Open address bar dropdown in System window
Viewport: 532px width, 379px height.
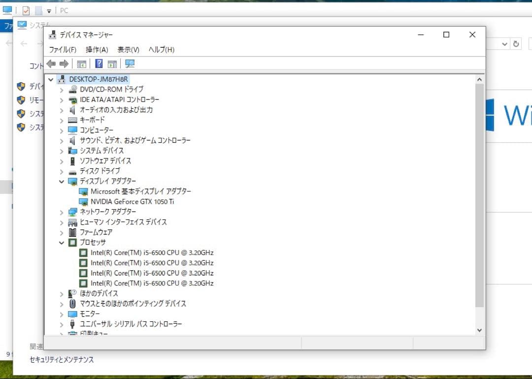point(504,44)
